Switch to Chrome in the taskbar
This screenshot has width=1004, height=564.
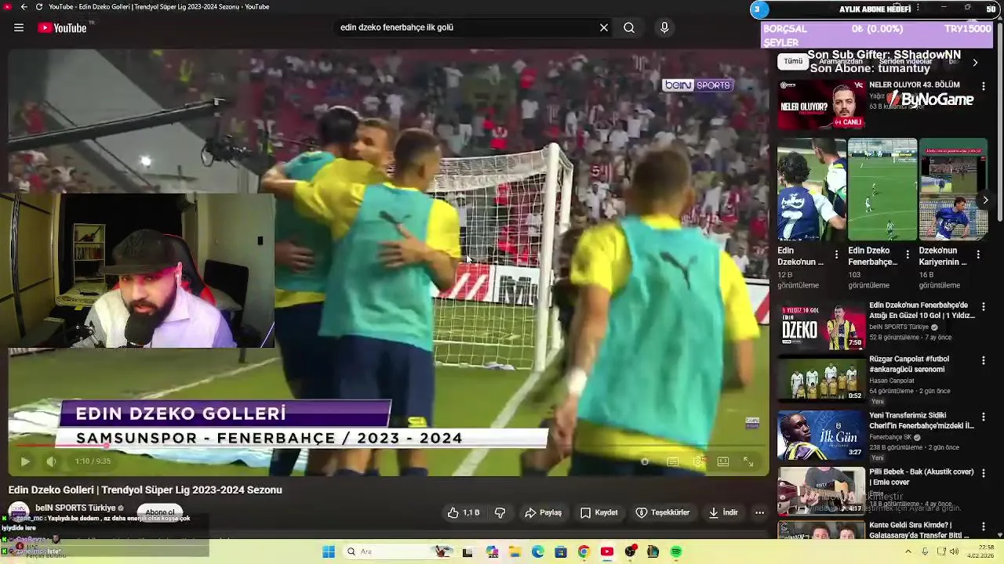(584, 551)
